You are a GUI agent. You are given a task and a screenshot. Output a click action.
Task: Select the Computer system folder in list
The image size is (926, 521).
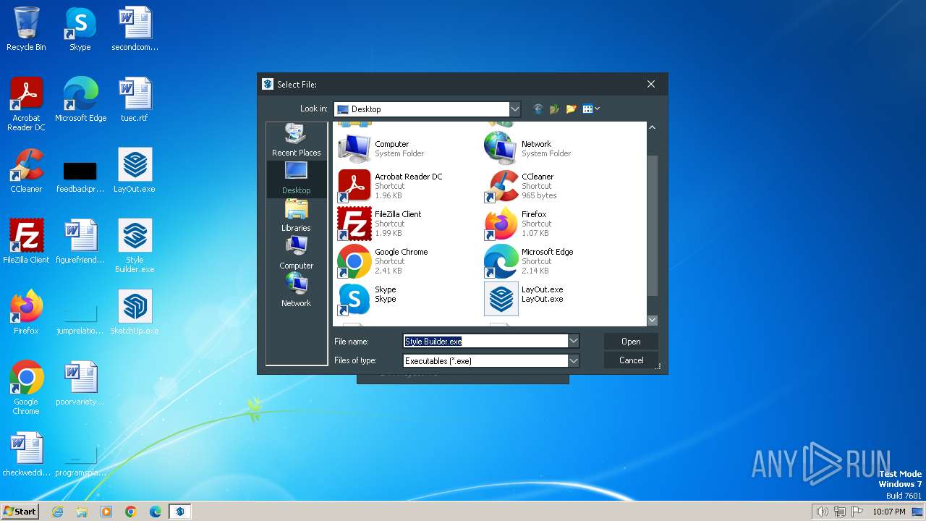pos(408,148)
